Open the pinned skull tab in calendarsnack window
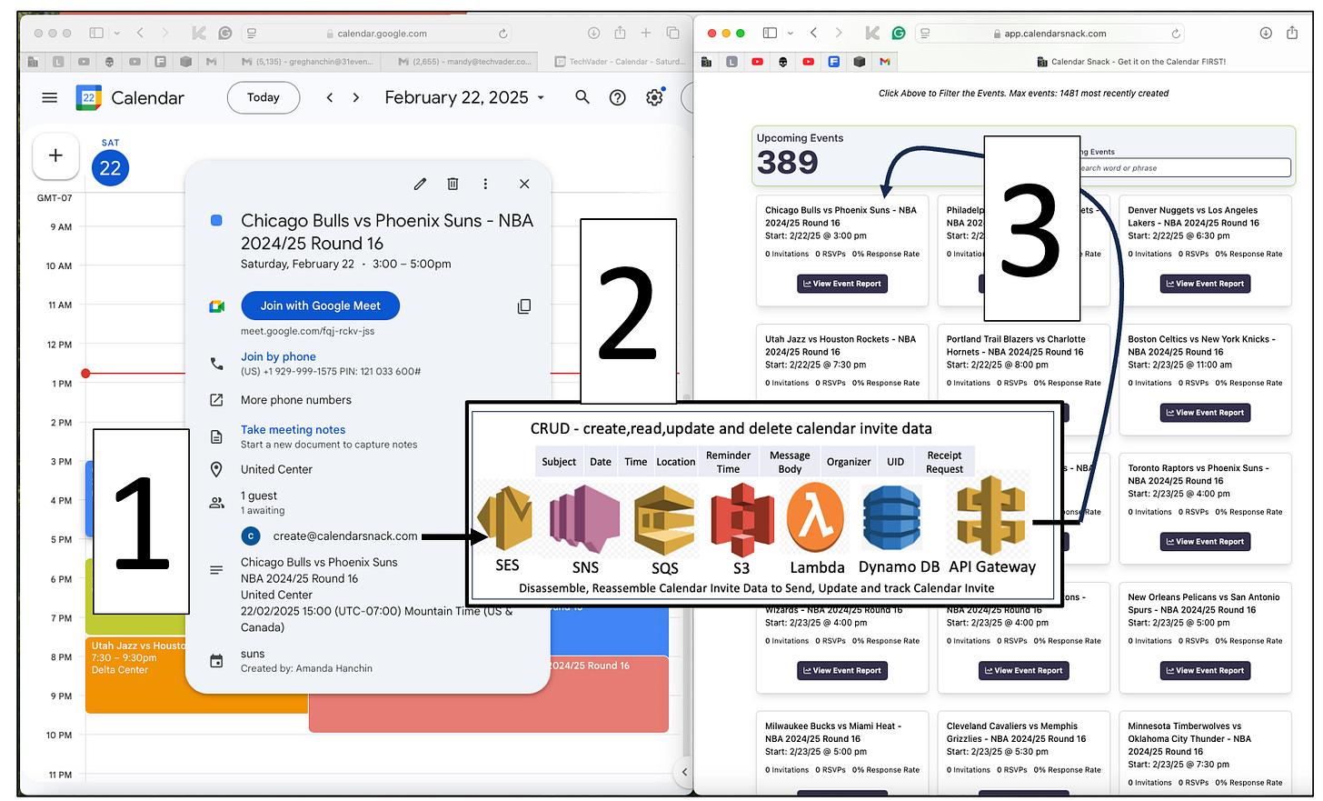Image resolution: width=1323 pixels, height=801 pixels. (x=782, y=62)
